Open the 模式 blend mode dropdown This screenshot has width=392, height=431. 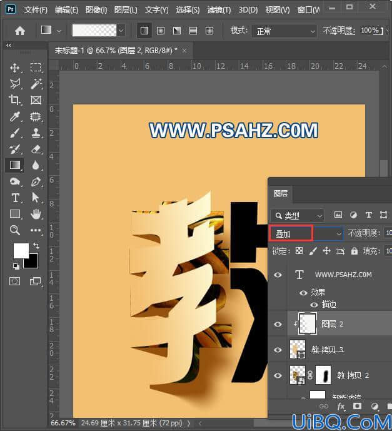284,31
